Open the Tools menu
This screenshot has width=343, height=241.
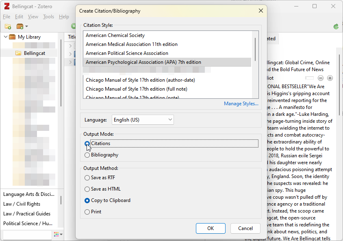point(48,17)
